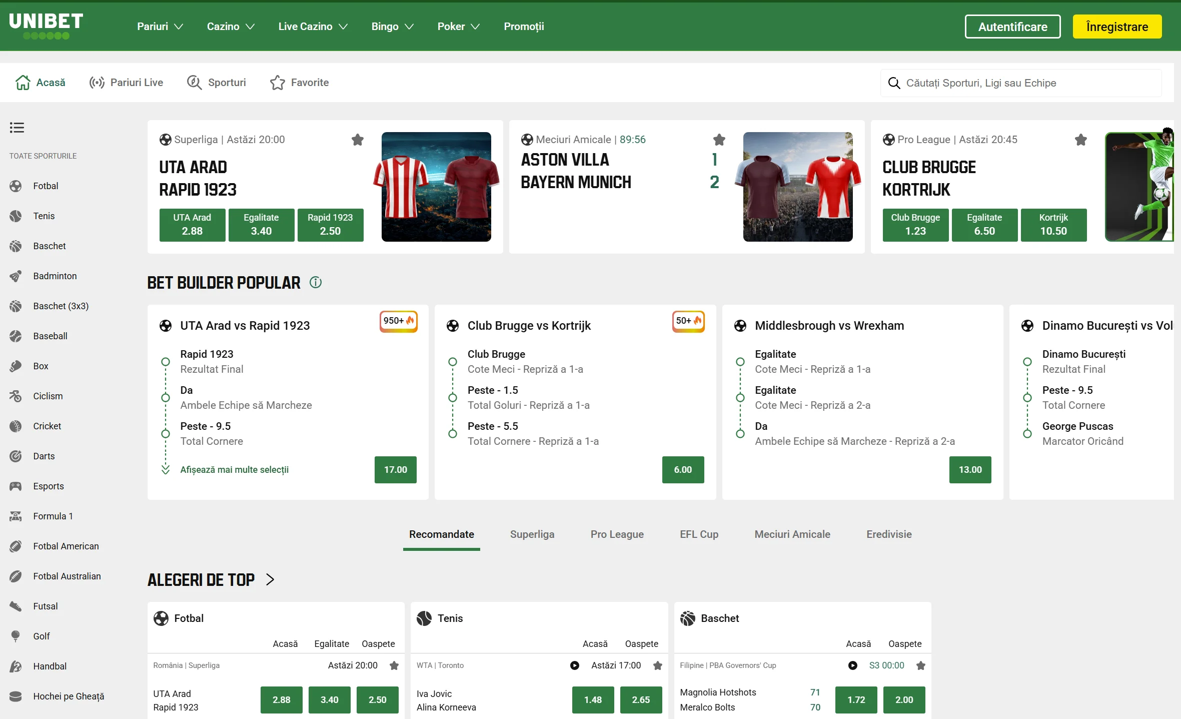Click the live stream icon for WTA Toronto
Viewport: 1181px width, 719px height.
pos(575,665)
